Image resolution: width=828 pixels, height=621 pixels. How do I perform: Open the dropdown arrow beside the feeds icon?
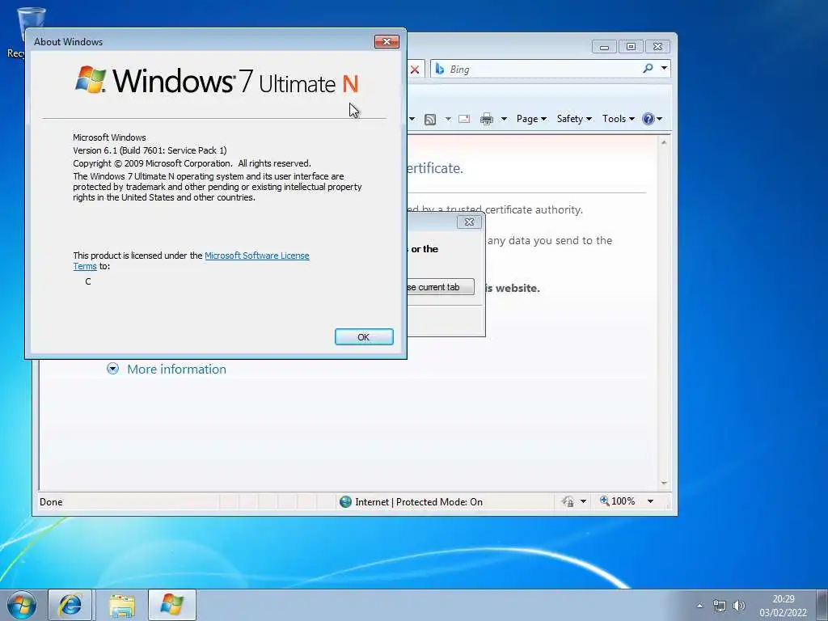(x=448, y=120)
